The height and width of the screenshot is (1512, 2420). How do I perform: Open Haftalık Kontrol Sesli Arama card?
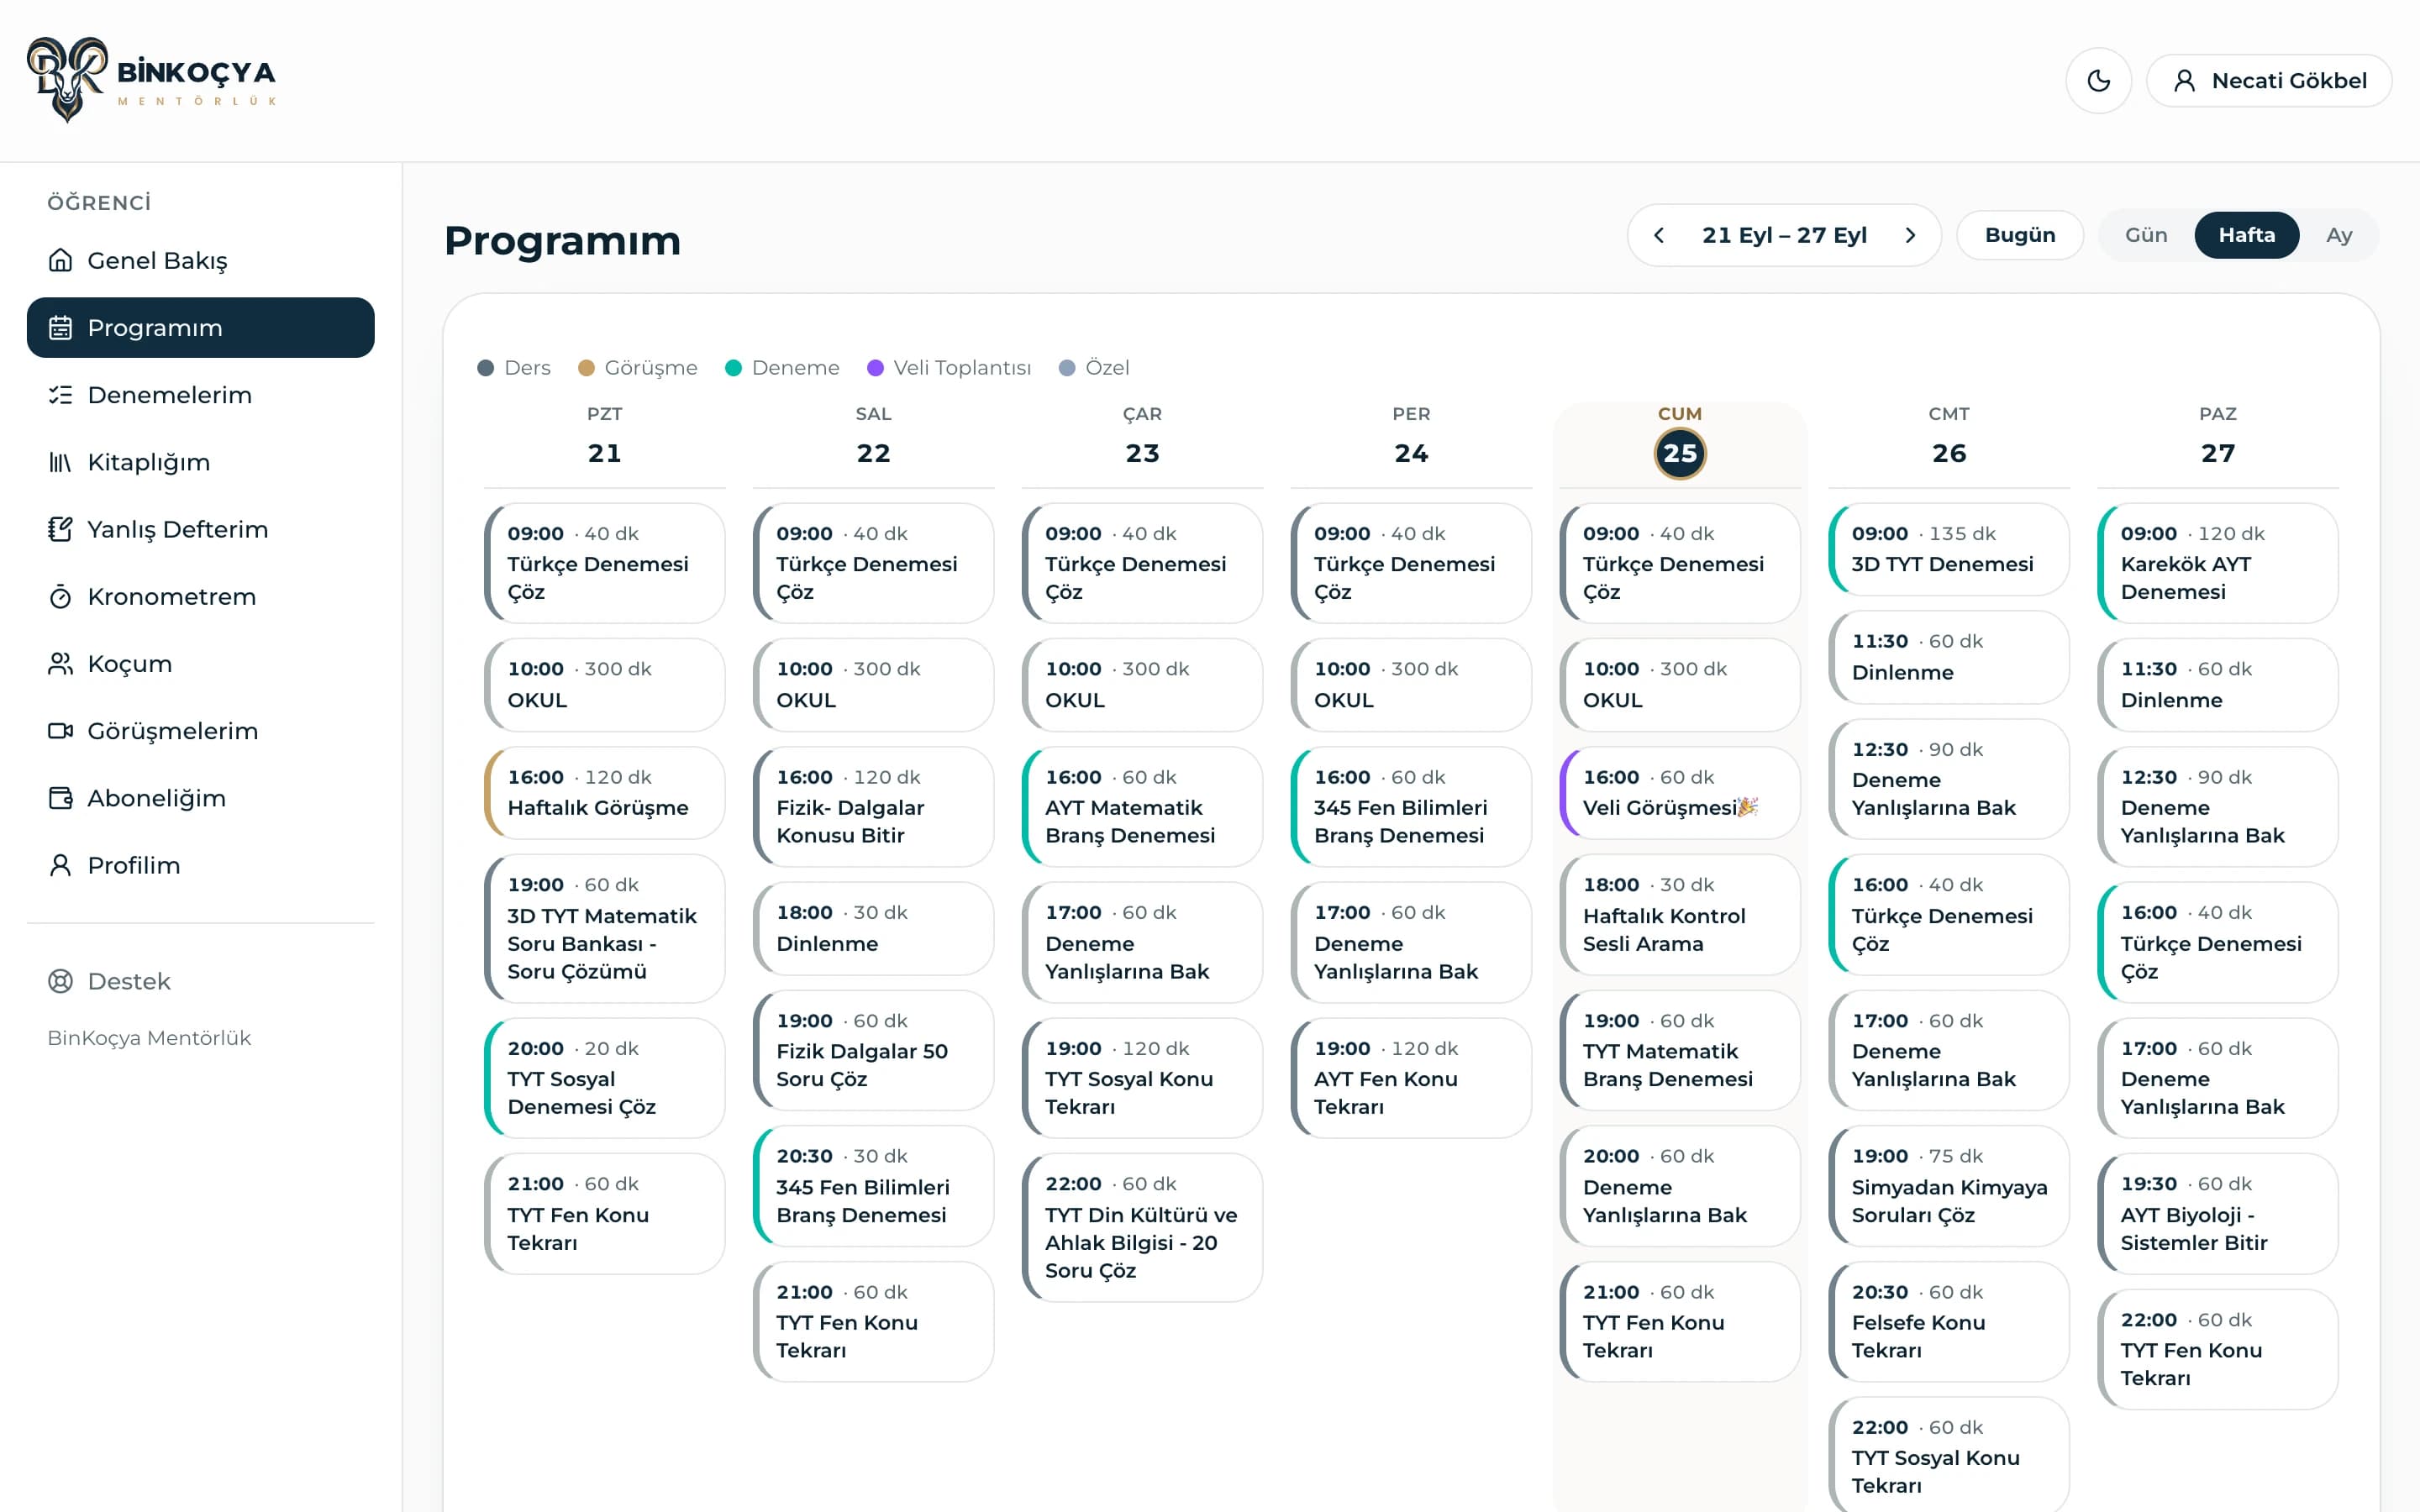click(1680, 914)
